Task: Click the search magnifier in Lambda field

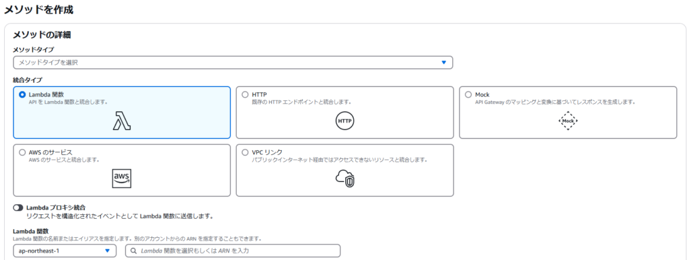Action: [x=134, y=251]
